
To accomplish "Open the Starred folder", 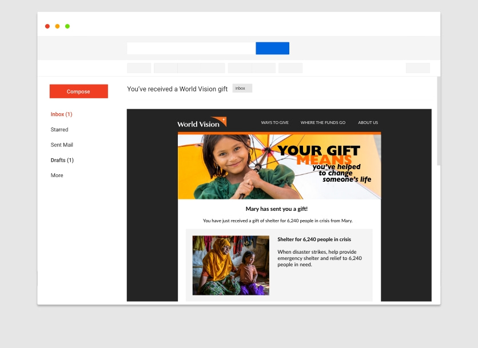I will coord(59,130).
